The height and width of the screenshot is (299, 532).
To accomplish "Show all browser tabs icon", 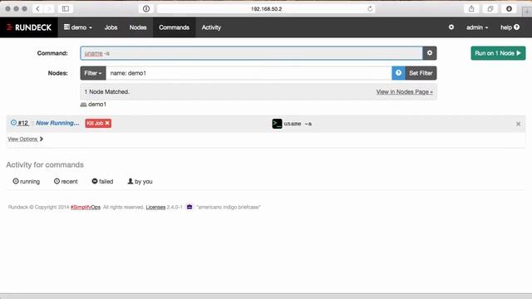I will [490, 9].
